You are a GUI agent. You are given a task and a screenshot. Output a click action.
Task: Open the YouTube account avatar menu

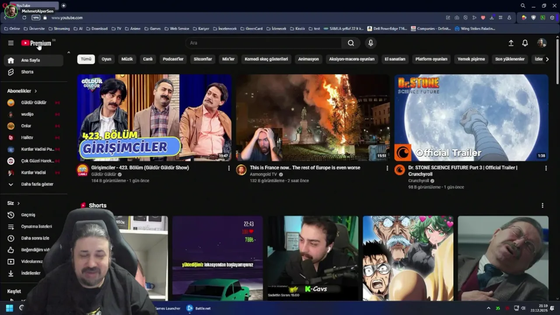(542, 43)
